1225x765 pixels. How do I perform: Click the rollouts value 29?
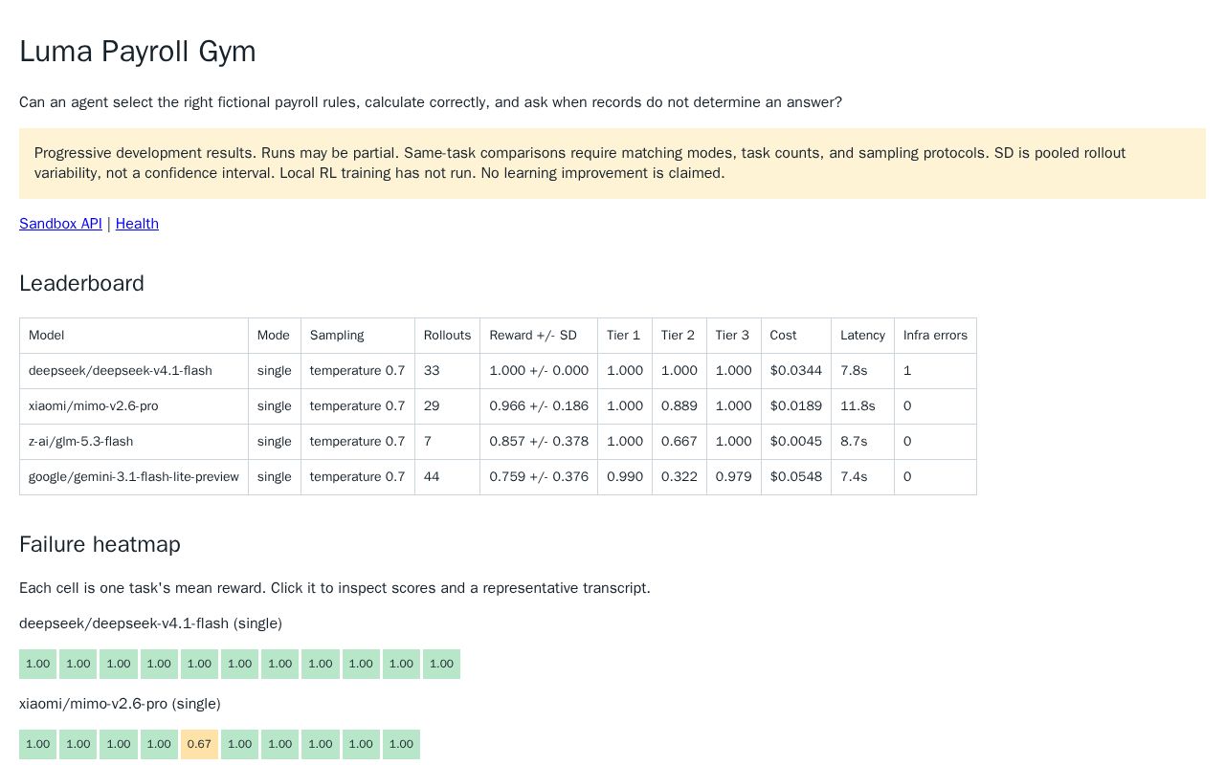[x=432, y=406]
